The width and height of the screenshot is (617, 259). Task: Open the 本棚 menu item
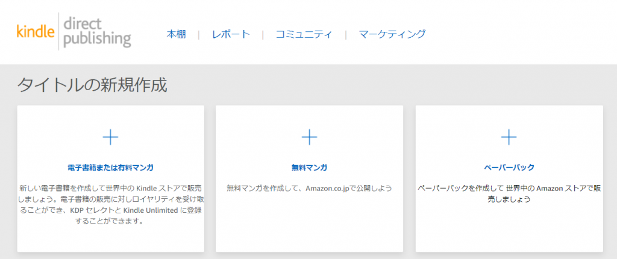(x=176, y=34)
